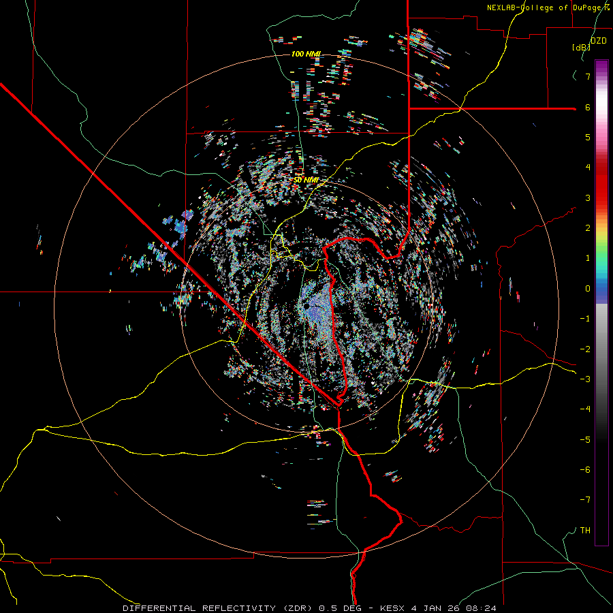Click the [dB] unit label
This screenshot has height=613, width=613.
(x=582, y=47)
